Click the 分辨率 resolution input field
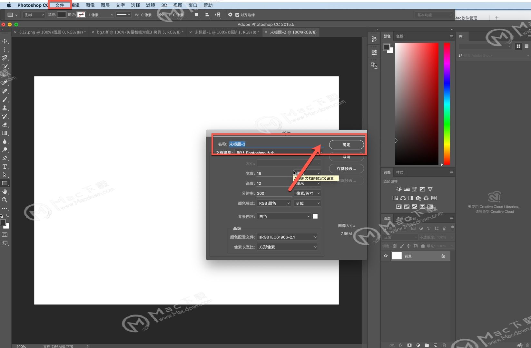 point(274,193)
